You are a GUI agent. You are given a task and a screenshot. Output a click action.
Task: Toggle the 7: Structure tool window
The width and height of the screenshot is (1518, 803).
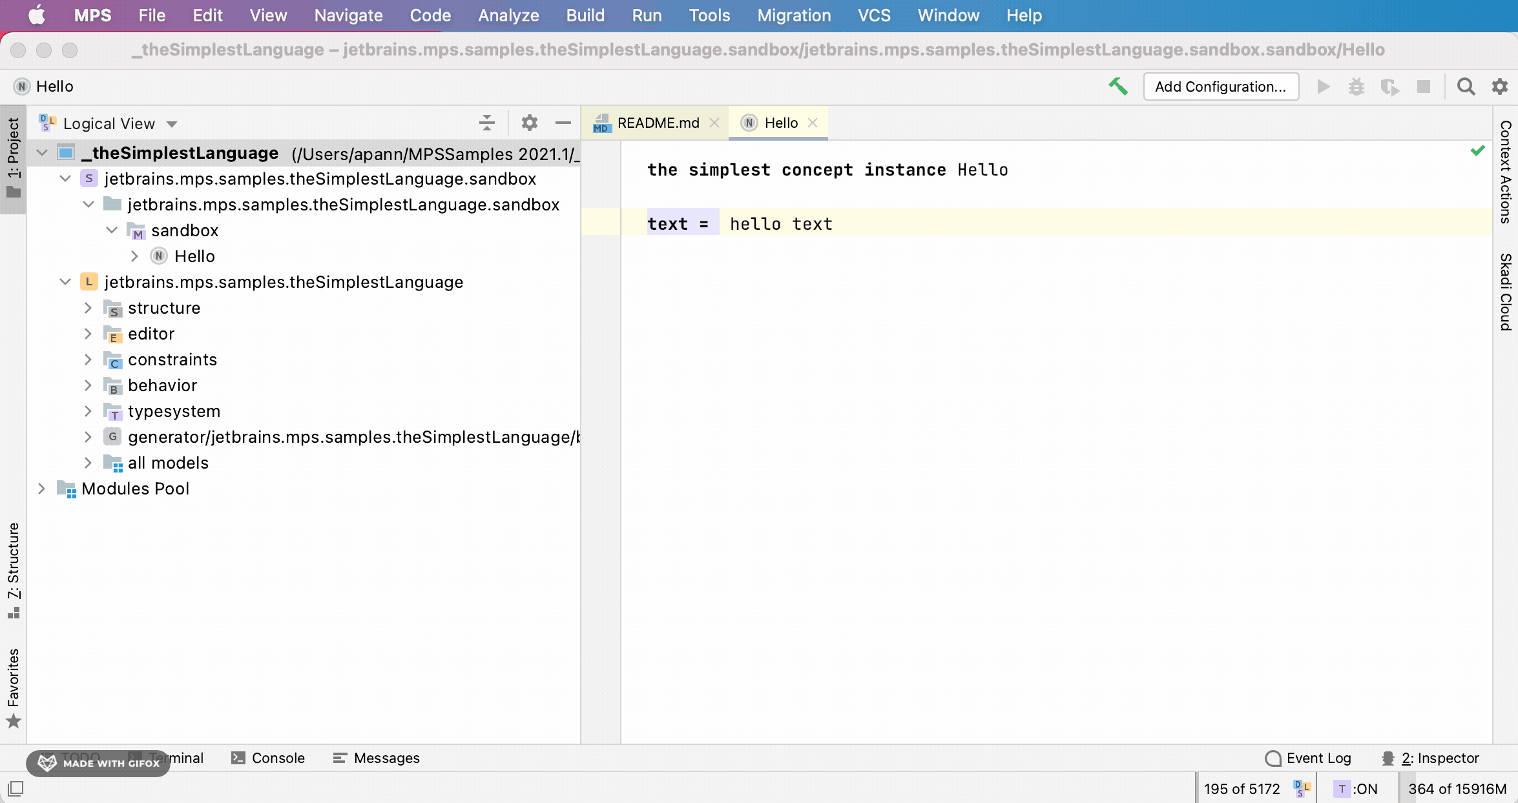[x=14, y=571]
